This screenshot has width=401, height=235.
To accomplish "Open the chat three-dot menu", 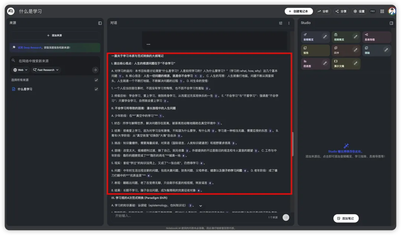I will (x=289, y=23).
